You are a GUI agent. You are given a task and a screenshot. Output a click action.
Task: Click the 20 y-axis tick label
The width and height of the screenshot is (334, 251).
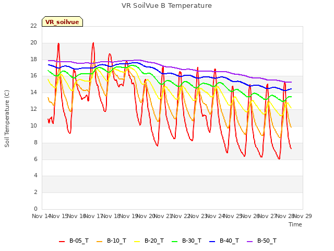tap(33, 42)
